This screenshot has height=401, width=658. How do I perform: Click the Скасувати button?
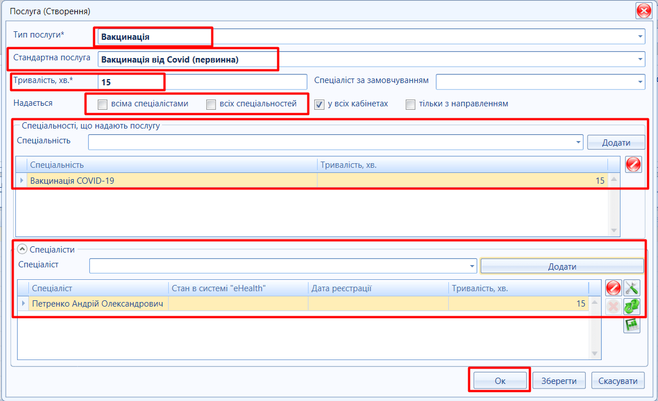point(618,381)
